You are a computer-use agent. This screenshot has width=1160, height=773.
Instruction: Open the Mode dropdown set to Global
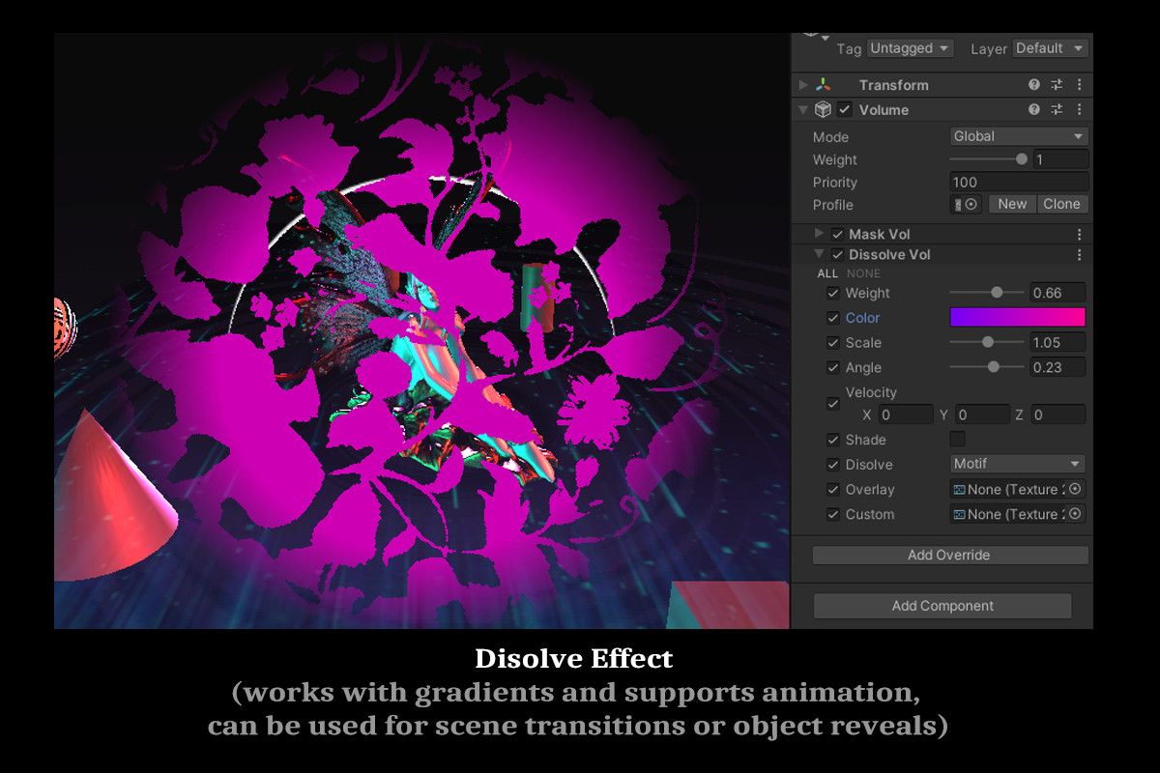[x=1017, y=136]
